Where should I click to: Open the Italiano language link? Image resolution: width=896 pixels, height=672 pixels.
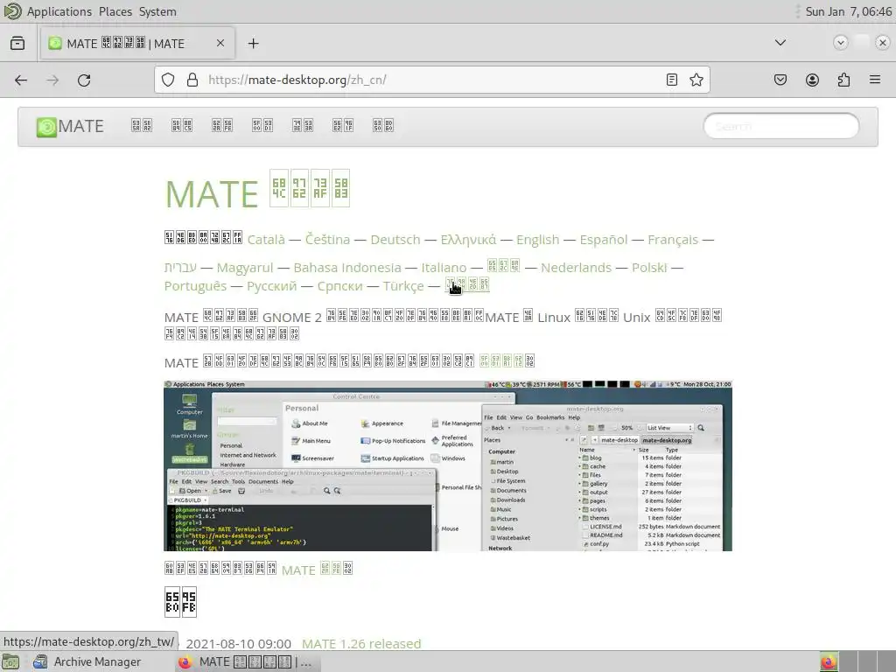pyautogui.click(x=444, y=268)
